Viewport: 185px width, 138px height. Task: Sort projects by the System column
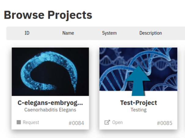coord(109,33)
